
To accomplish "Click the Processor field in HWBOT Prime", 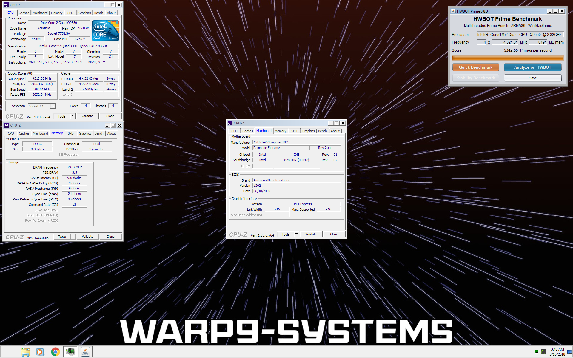I will pyautogui.click(x=520, y=34).
